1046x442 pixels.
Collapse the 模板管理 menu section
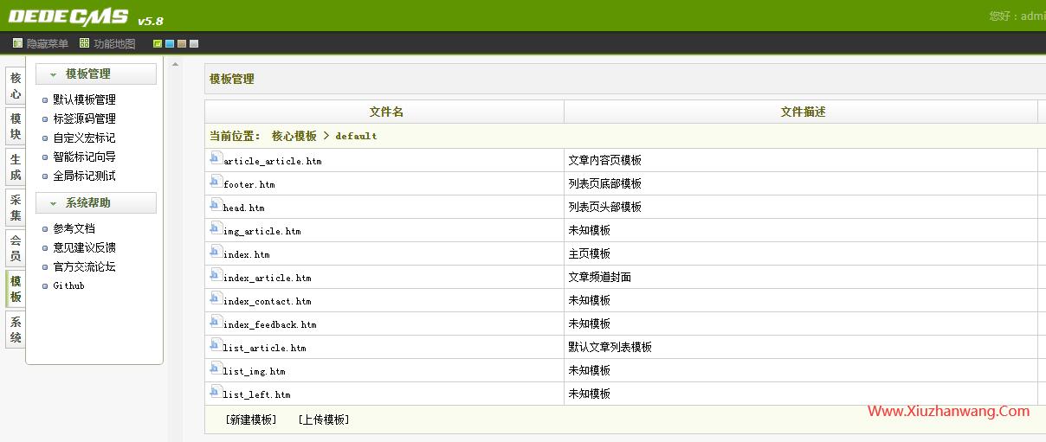click(x=53, y=74)
